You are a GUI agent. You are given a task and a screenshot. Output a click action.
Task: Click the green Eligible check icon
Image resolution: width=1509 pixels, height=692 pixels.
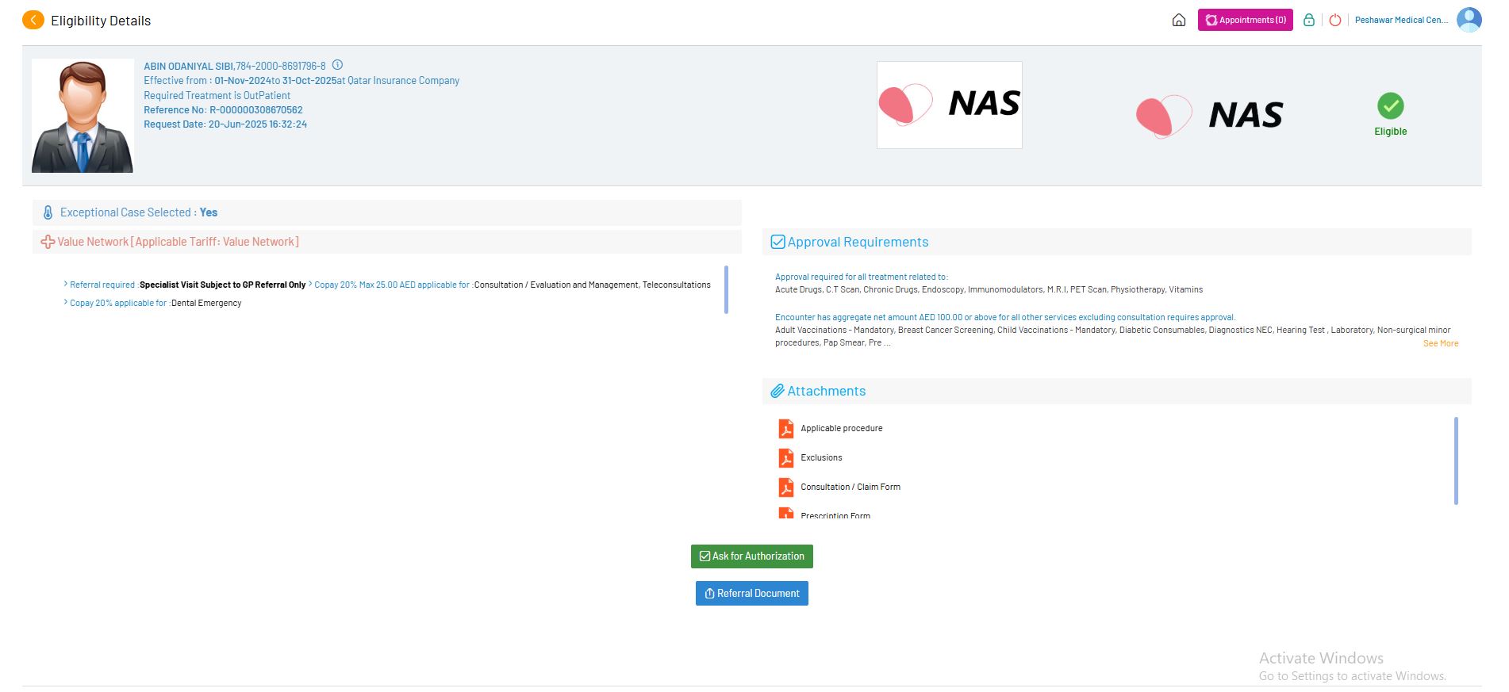point(1390,105)
